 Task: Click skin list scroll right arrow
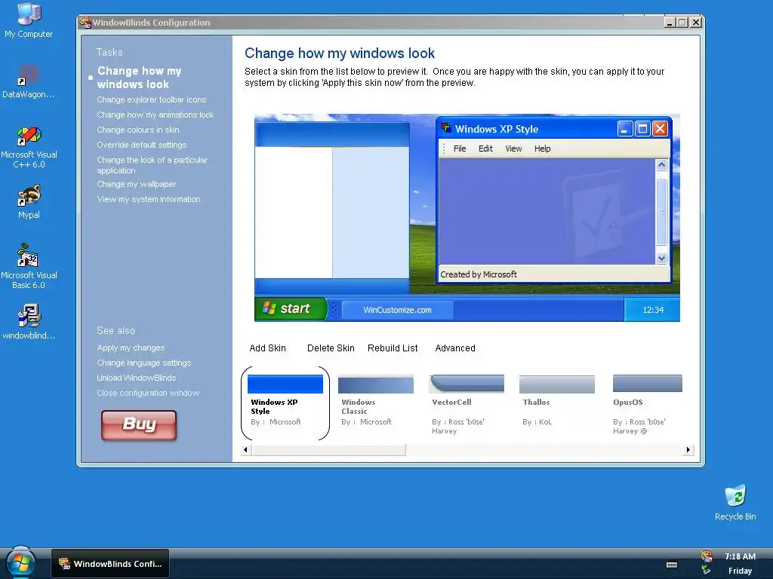point(688,449)
